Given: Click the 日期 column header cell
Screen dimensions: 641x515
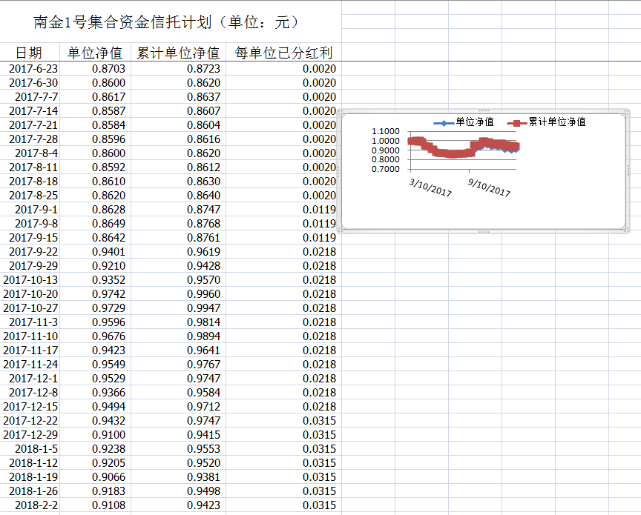Looking at the screenshot, I should coord(30,53).
